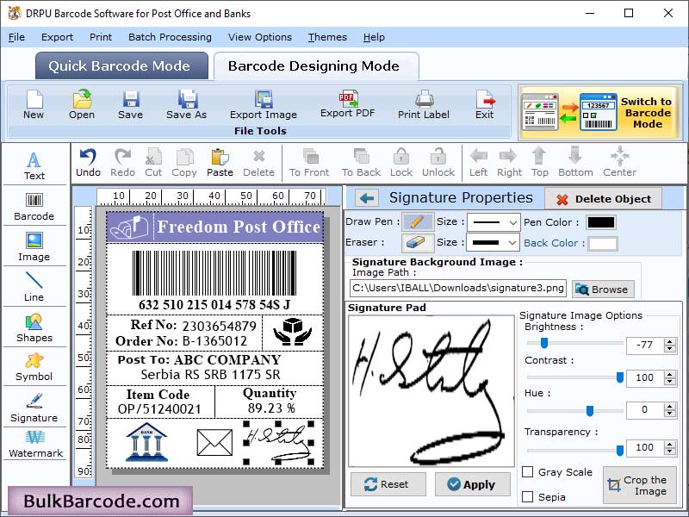Activate the Draw Pen tool
The image size is (689, 517).
point(418,221)
